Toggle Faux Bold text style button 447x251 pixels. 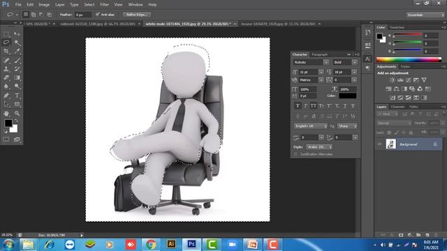point(298,106)
